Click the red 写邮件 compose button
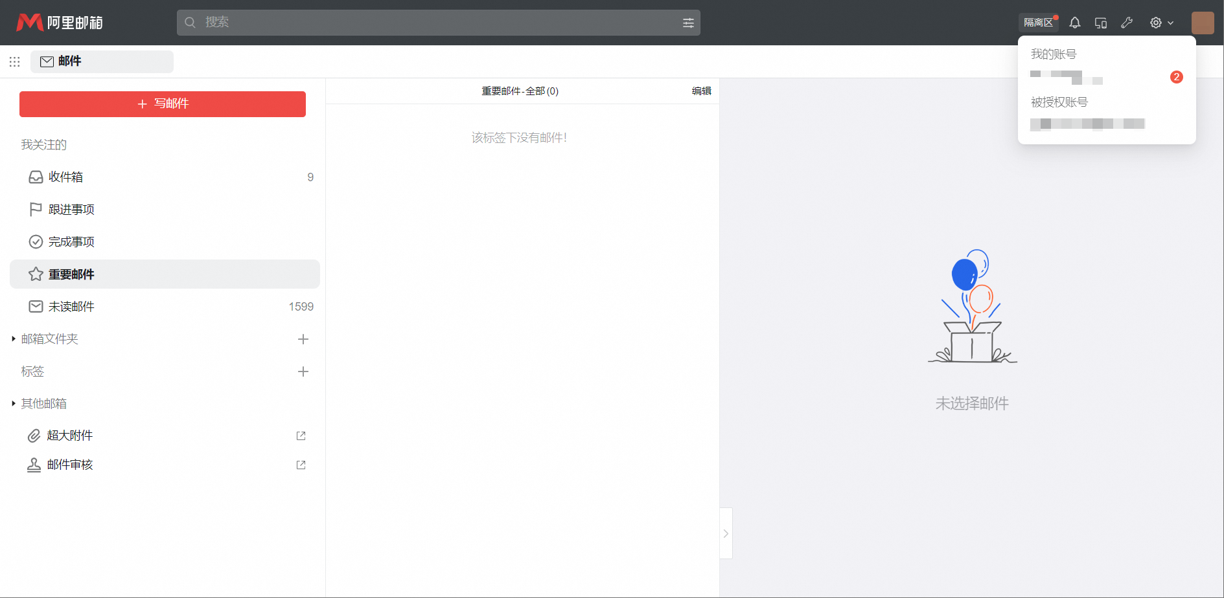 click(x=163, y=104)
